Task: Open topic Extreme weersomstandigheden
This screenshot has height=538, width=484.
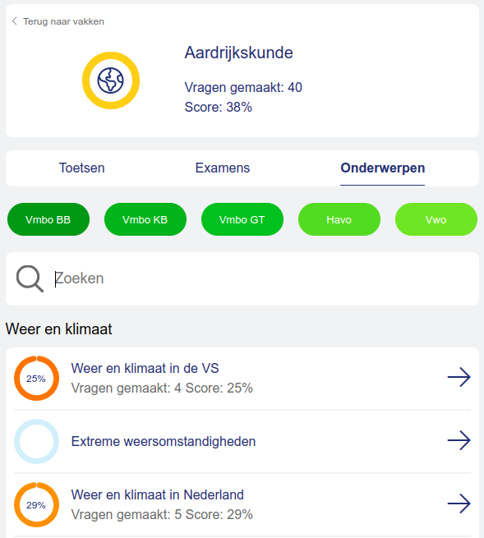Action: (164, 441)
